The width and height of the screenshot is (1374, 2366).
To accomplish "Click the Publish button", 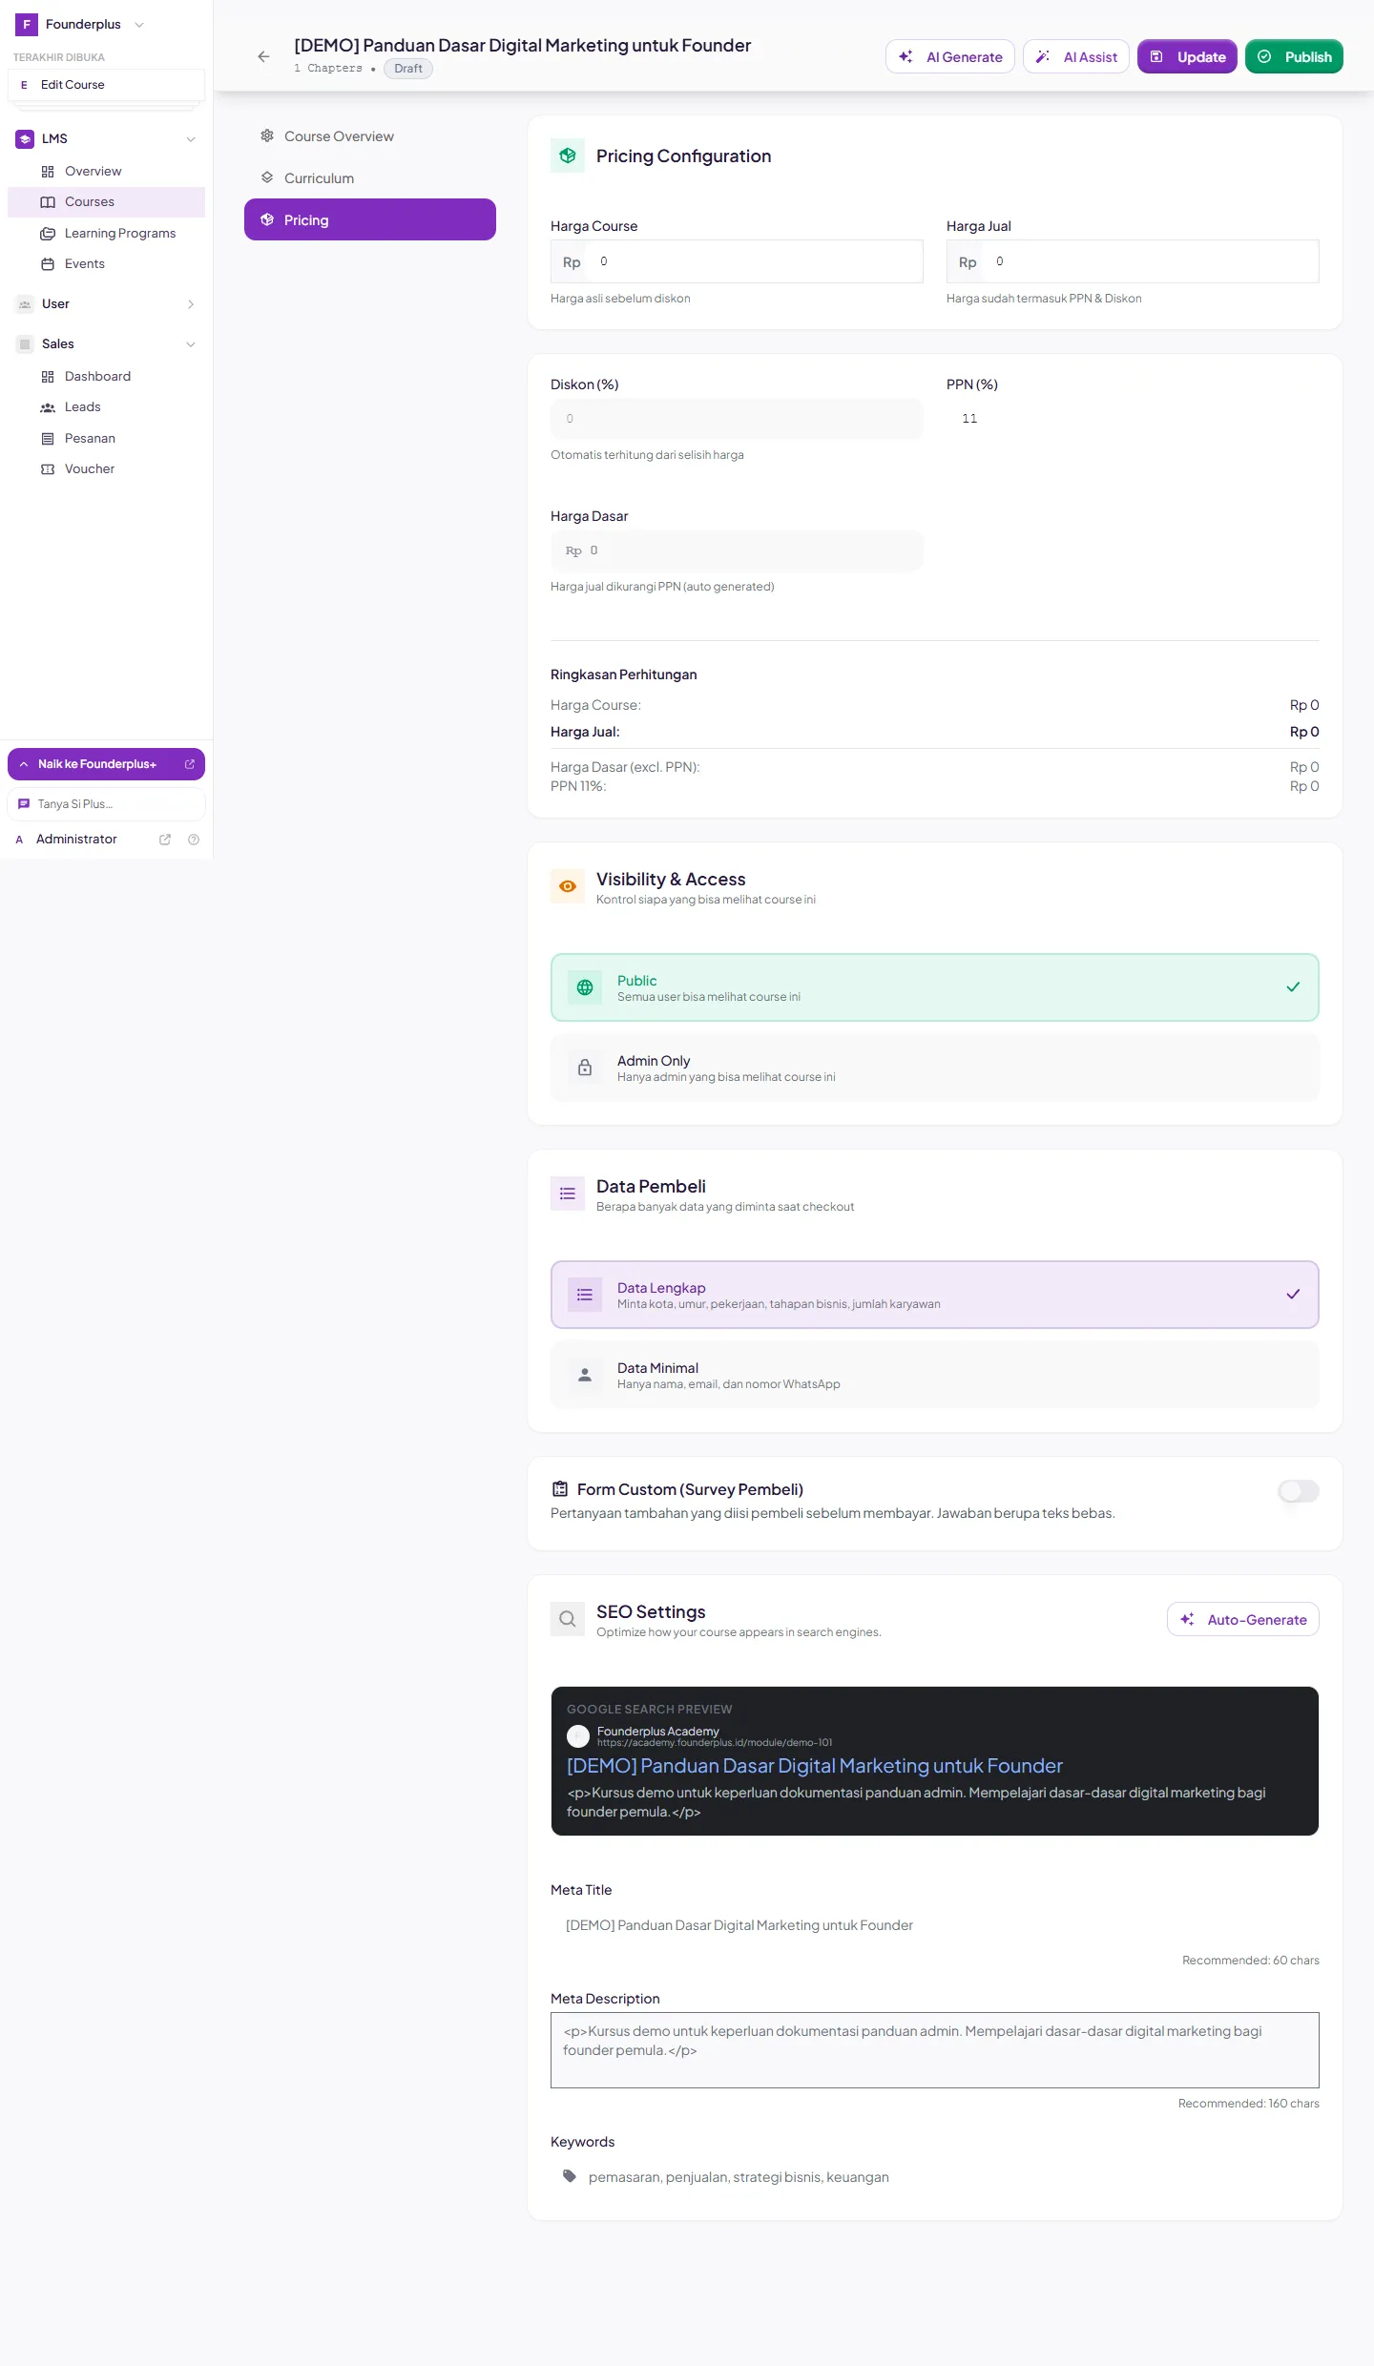I will [x=1294, y=56].
